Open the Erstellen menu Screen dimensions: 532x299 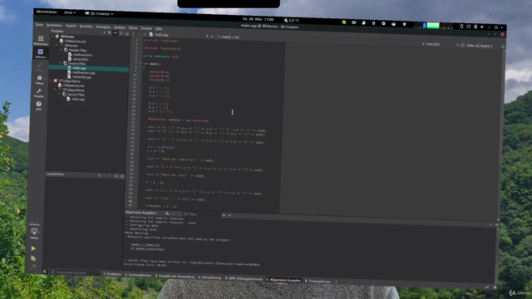click(x=86, y=27)
